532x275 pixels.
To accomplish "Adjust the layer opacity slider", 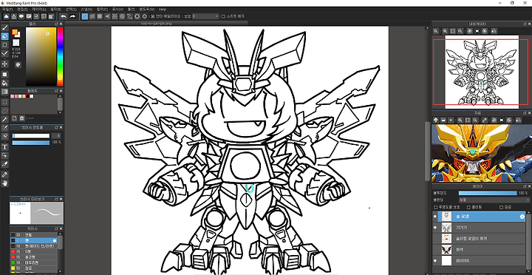I will pyautogui.click(x=488, y=193).
